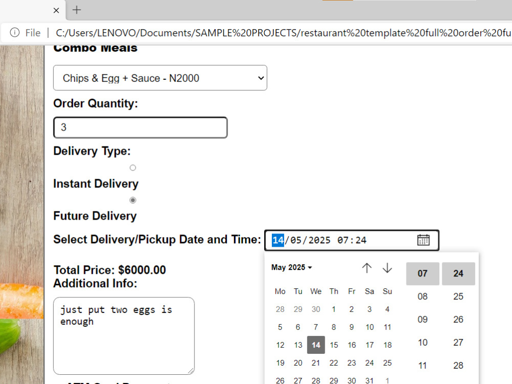The image size is (512, 384).
Task: Go to next month with down arrow
Action: [x=387, y=268]
